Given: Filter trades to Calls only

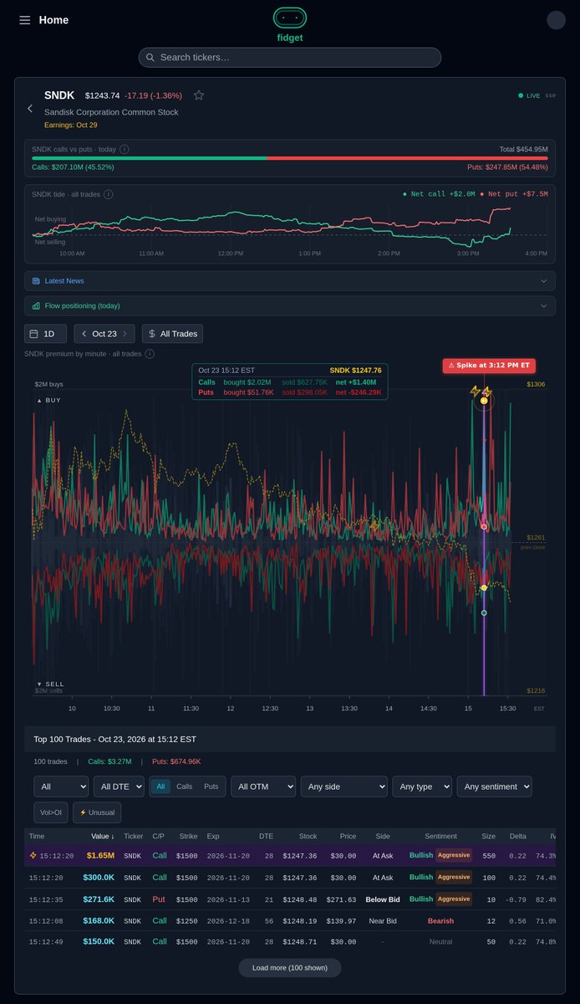Looking at the screenshot, I should [184, 786].
